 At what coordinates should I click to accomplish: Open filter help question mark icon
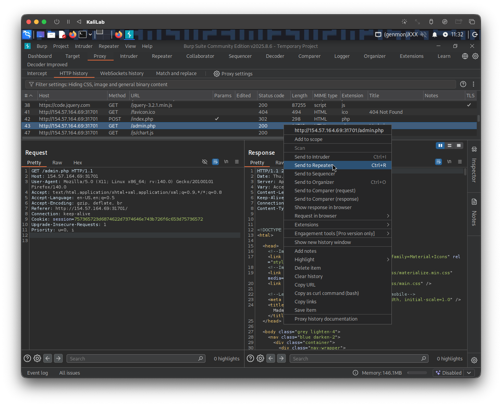463,84
